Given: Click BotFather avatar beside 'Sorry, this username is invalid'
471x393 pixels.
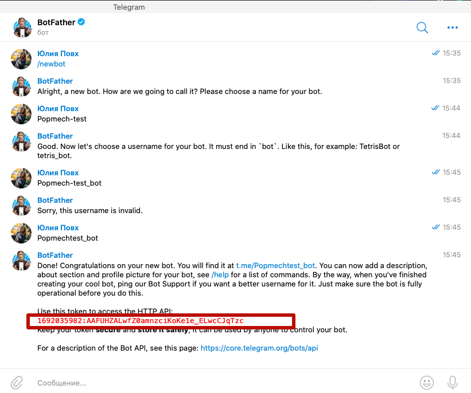Looking at the screenshot, I should pyautogui.click(x=21, y=206).
